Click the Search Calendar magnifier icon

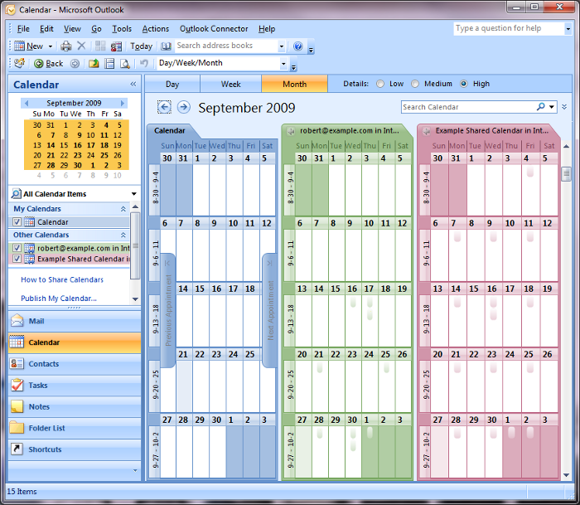point(540,107)
